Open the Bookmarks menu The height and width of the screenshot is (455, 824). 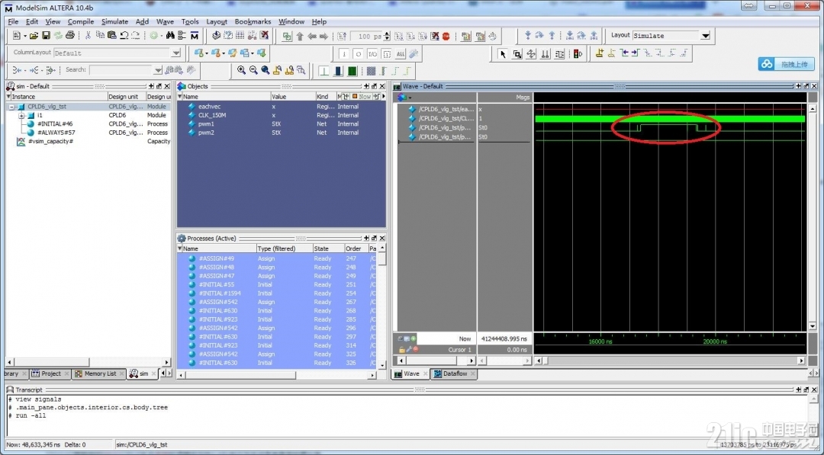click(x=253, y=21)
